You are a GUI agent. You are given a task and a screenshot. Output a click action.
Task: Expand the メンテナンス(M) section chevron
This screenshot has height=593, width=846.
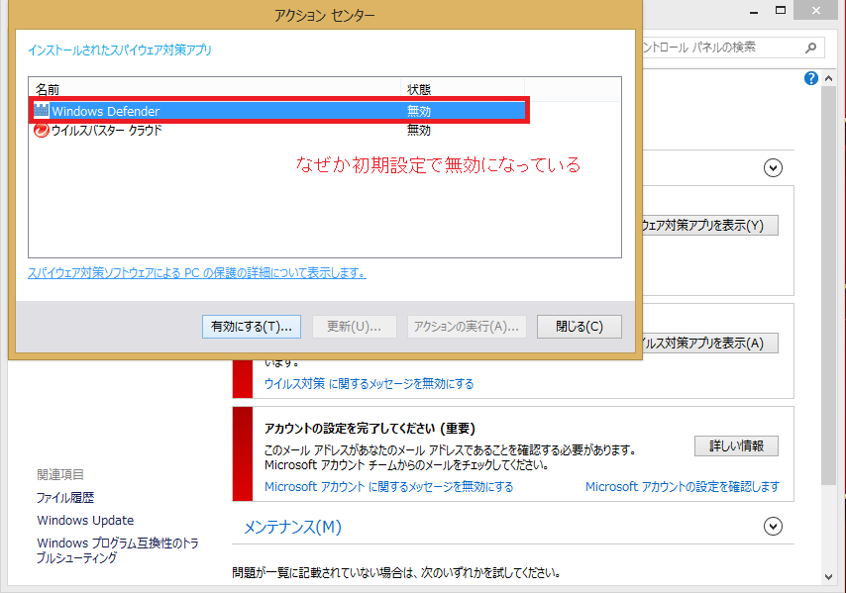pos(773,526)
